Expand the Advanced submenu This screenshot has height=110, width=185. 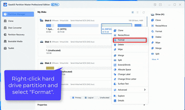pos(130,90)
